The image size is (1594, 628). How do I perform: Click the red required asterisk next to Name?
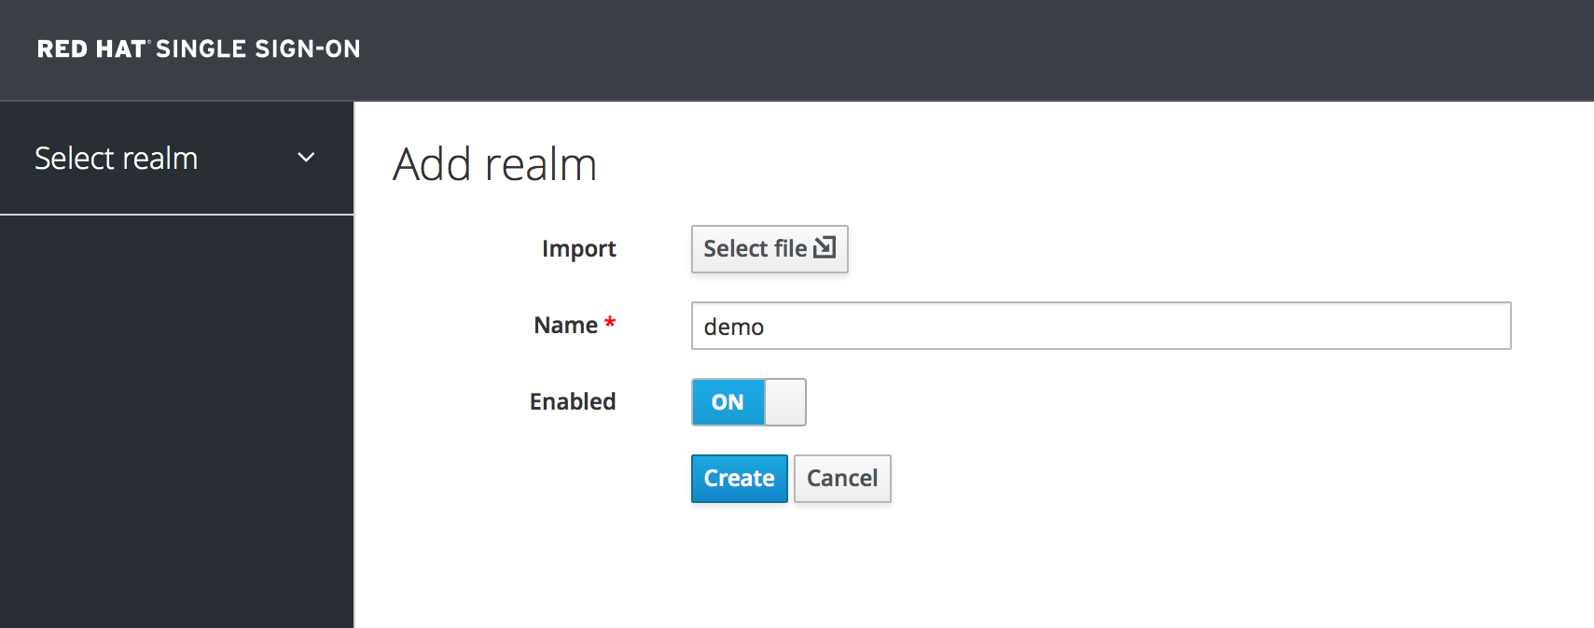(610, 323)
